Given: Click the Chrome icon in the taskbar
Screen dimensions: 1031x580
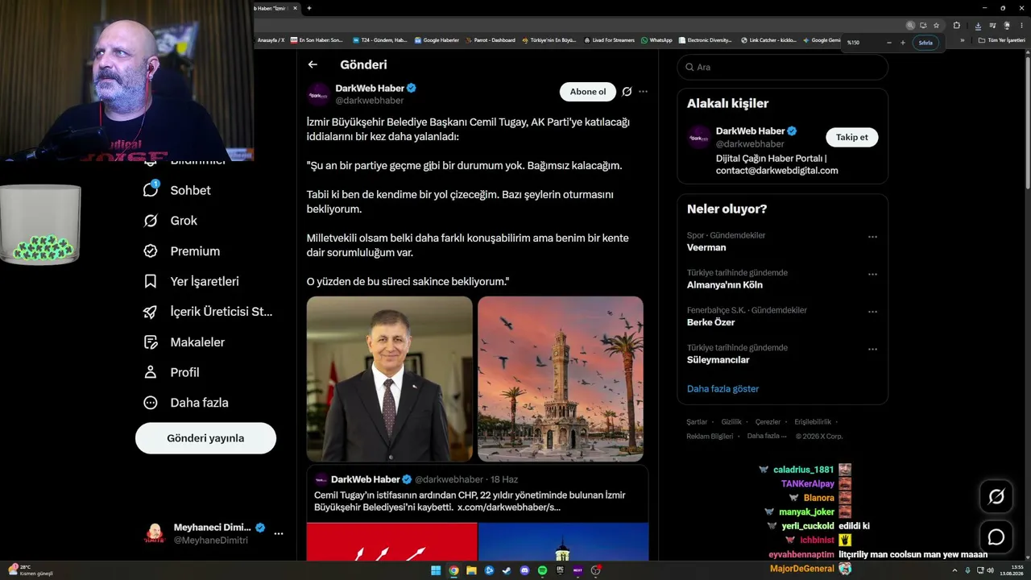Looking at the screenshot, I should click(453, 570).
